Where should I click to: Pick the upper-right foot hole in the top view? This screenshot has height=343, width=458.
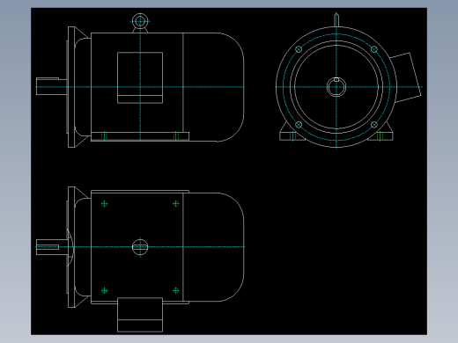click(176, 204)
